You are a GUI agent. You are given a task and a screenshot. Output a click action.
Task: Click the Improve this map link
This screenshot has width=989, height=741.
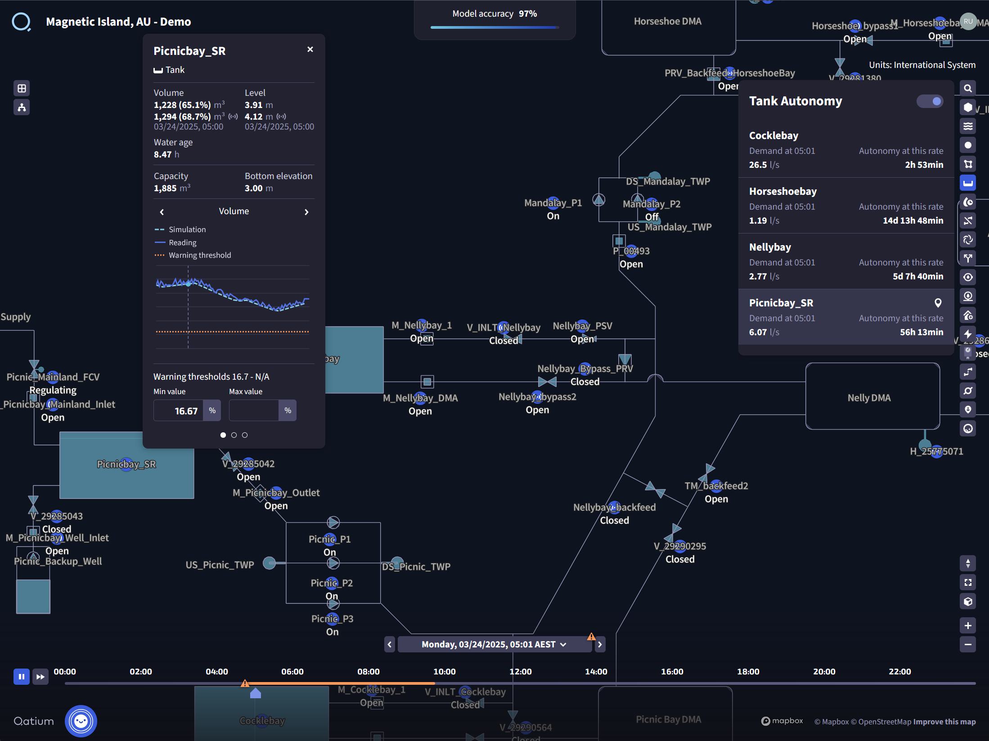(944, 722)
